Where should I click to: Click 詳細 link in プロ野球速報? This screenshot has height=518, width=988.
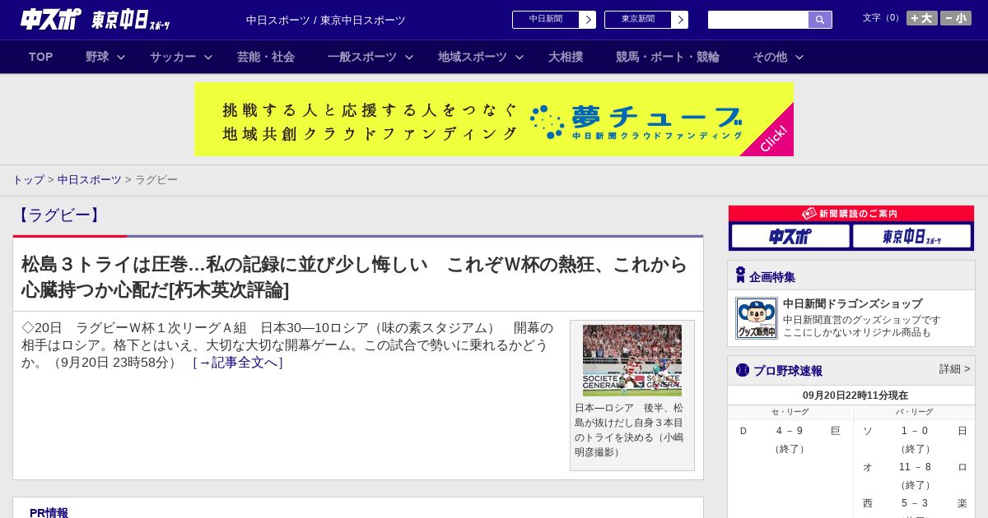[x=954, y=369]
